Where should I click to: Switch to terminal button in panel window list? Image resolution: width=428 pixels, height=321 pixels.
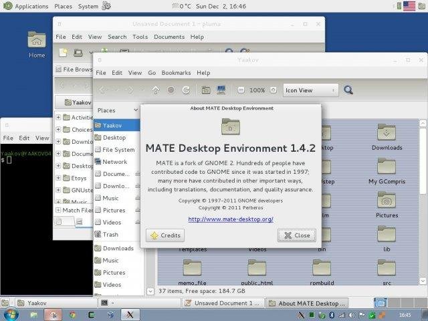coord(140,303)
